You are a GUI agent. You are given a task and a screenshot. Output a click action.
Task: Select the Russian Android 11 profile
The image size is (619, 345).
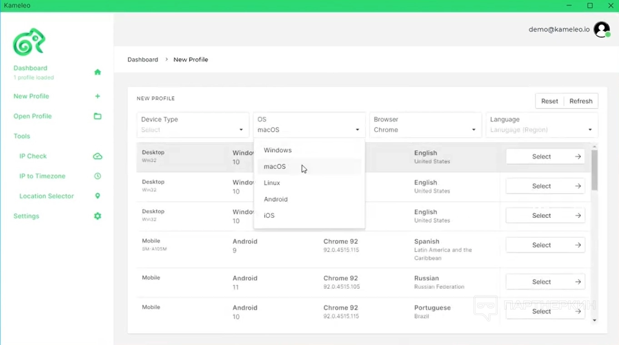click(545, 282)
